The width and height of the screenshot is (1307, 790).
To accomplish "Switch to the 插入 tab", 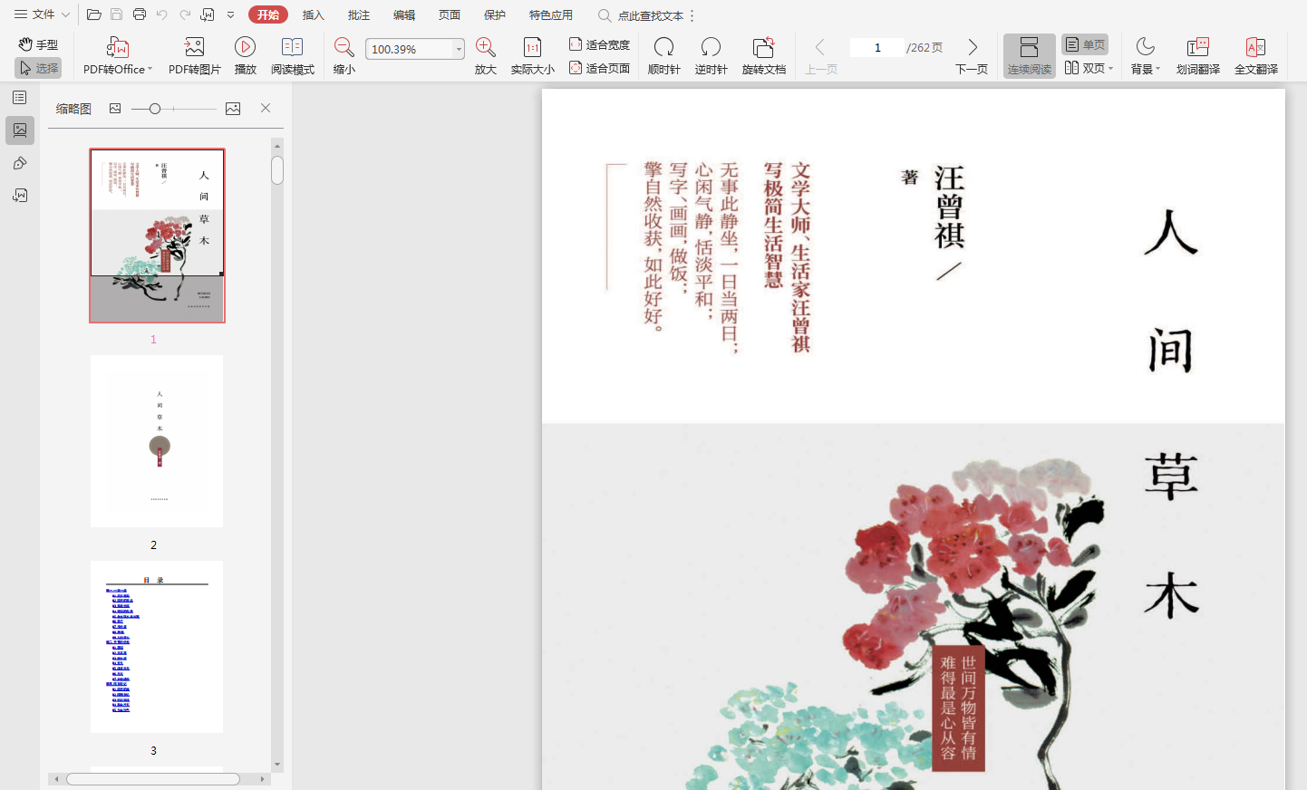I will coord(313,15).
